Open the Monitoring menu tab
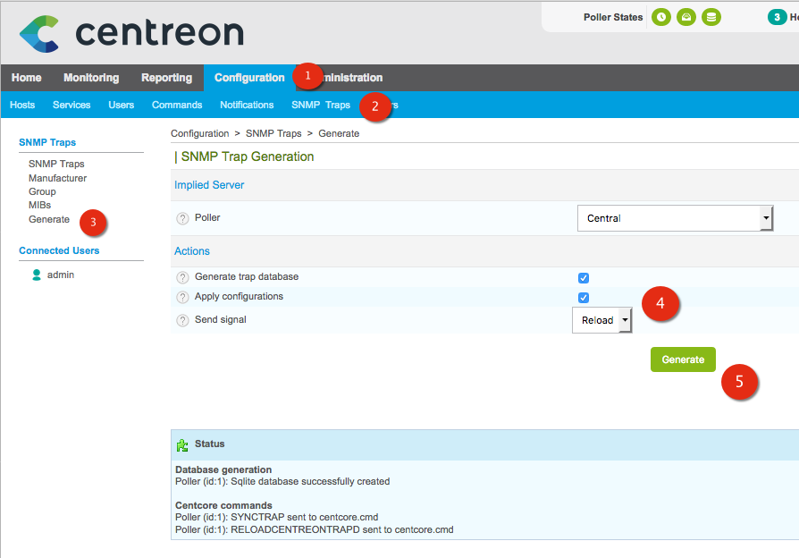 coord(91,78)
